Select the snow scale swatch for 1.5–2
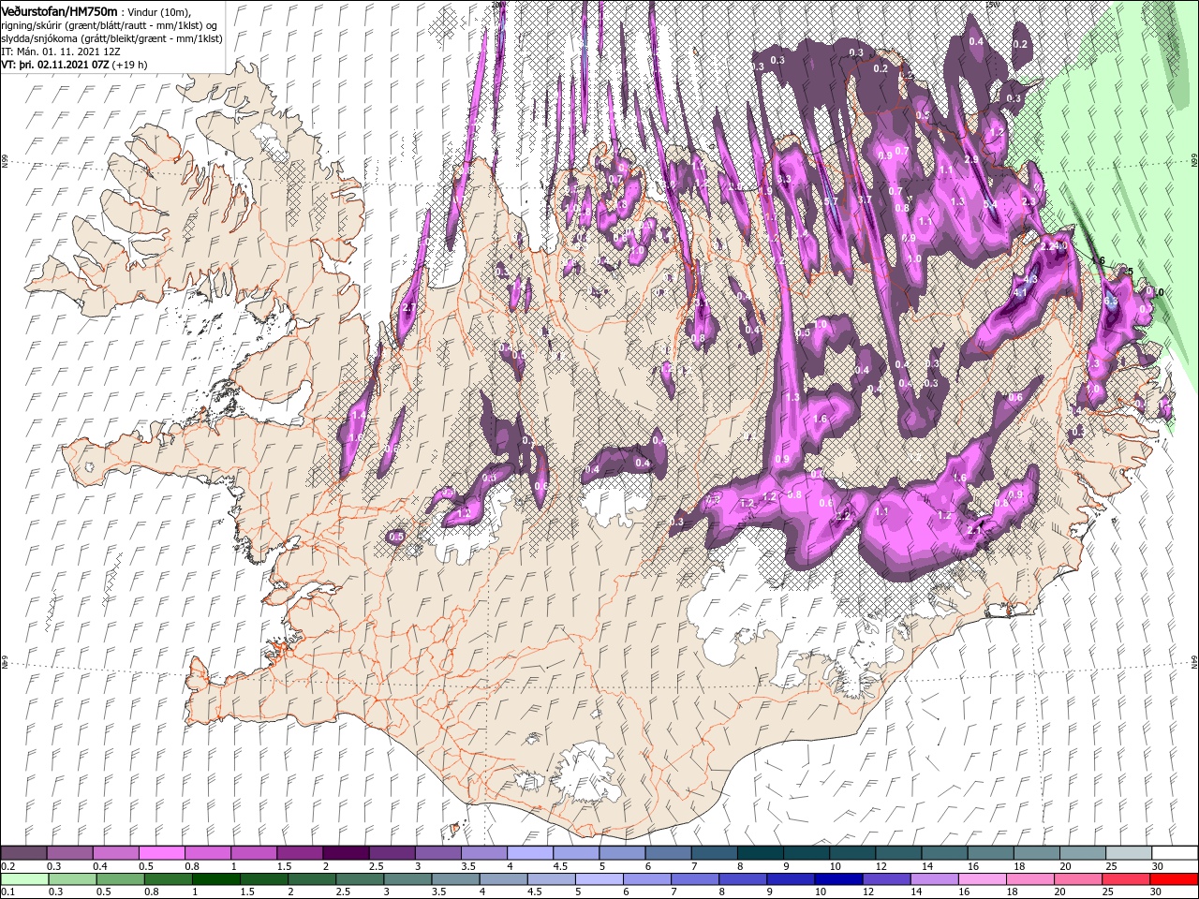The width and height of the screenshot is (1199, 899). [300, 852]
